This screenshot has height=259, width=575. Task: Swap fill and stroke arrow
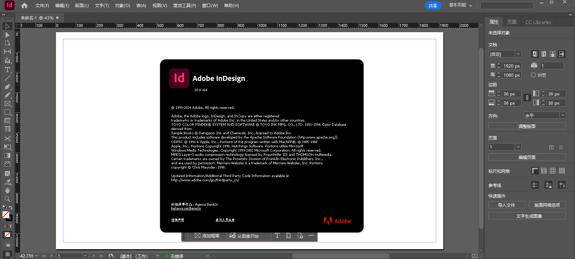(11, 207)
